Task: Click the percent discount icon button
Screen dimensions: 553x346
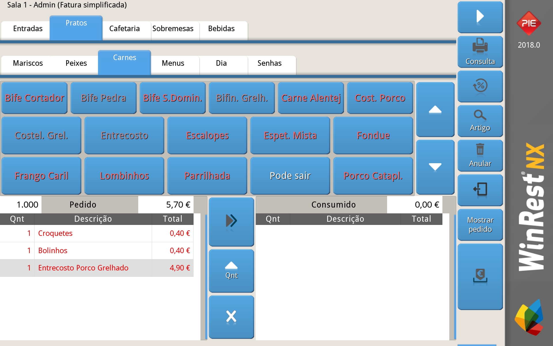Action: [x=480, y=86]
